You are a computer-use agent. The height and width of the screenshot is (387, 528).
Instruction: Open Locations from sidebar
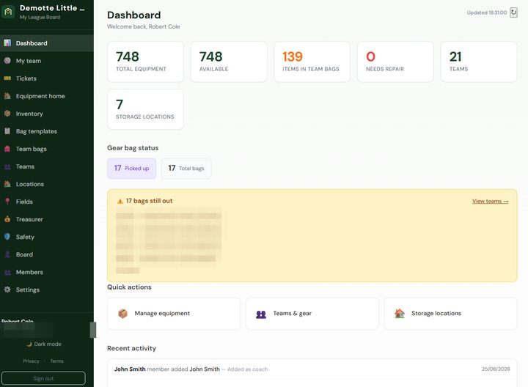[47, 184]
